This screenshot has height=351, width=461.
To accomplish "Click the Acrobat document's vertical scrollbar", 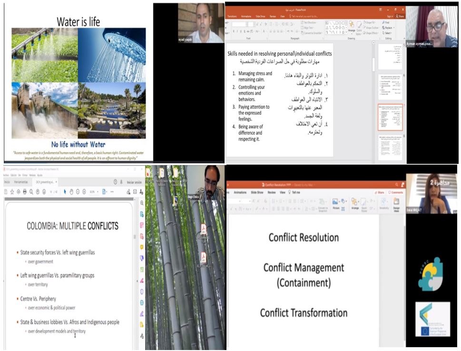I will 135,237.
